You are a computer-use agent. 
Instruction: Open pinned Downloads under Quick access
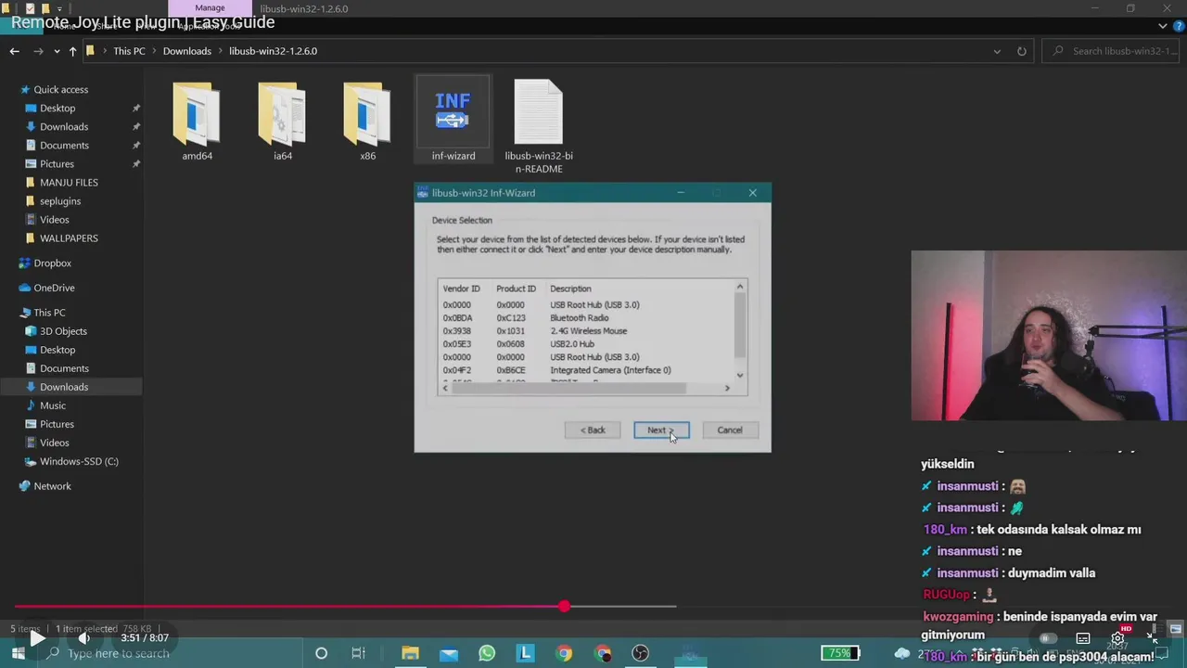coord(64,127)
